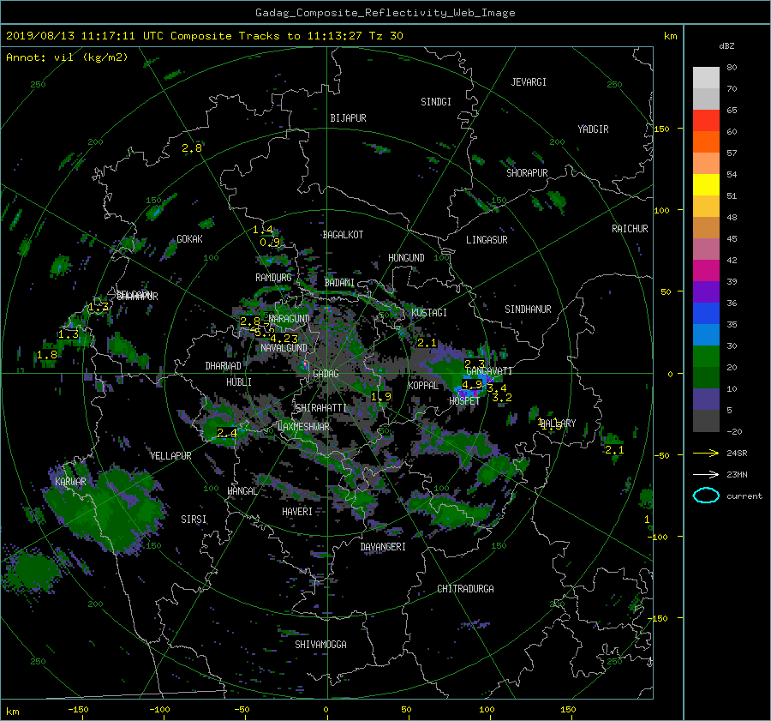Click the LINGASUR city label
This screenshot has width=771, height=721.
(x=487, y=240)
